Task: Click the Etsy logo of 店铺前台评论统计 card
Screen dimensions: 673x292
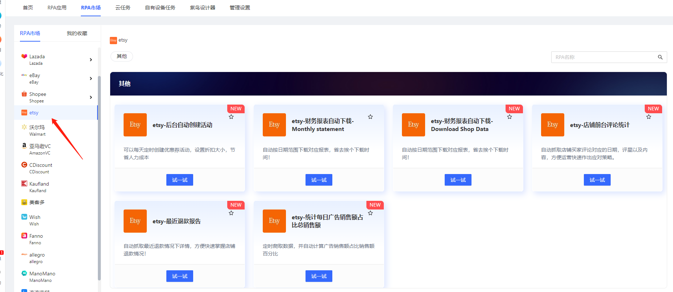Action: click(553, 125)
